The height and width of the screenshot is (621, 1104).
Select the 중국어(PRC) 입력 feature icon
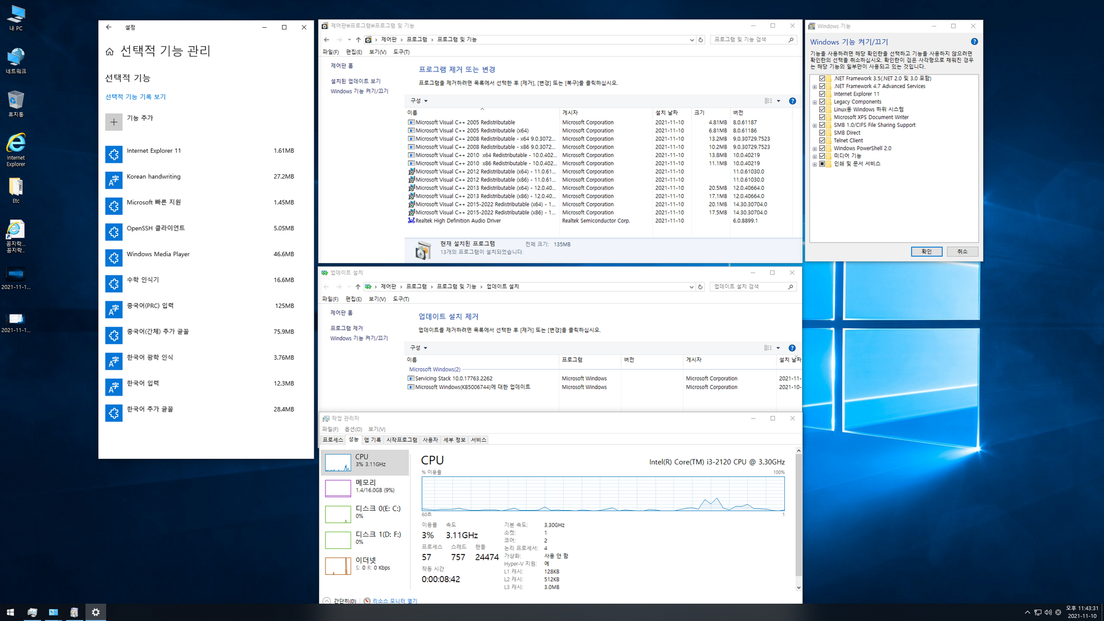pos(114,309)
